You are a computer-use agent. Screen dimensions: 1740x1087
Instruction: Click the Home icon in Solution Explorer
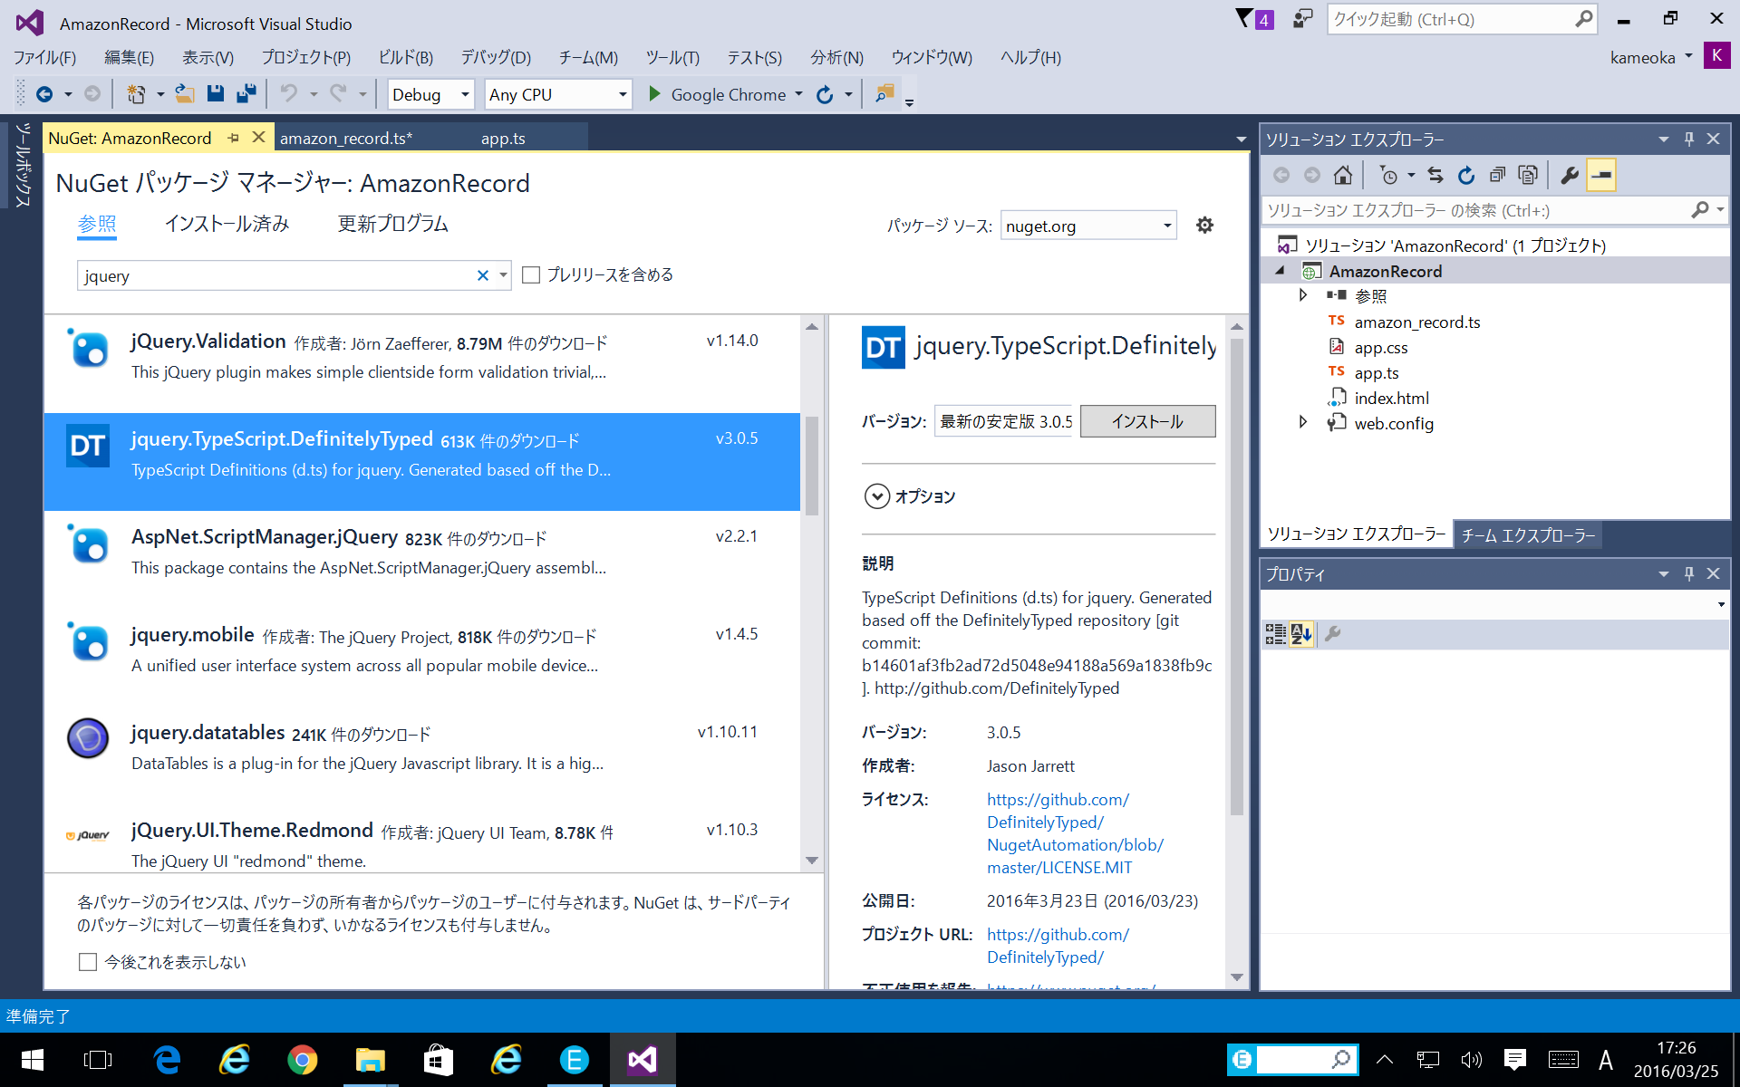(x=1343, y=175)
